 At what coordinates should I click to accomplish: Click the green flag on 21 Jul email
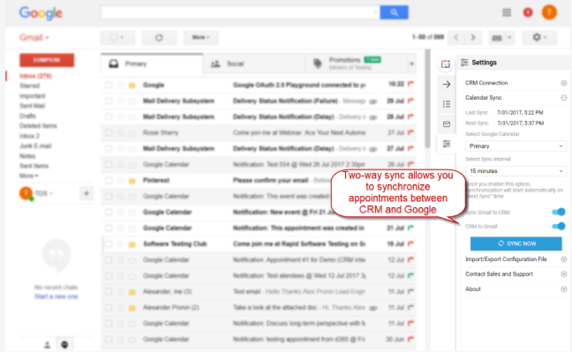[x=411, y=228]
